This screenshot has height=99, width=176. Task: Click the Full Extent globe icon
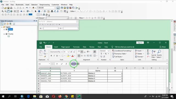(x=11, y=11)
